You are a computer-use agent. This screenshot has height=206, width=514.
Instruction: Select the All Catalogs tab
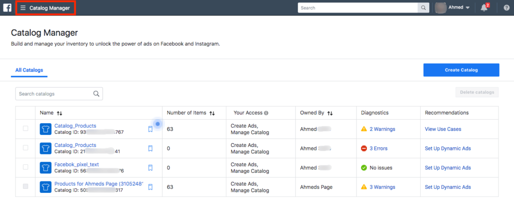click(29, 70)
